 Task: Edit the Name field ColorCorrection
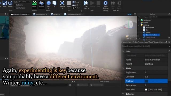156,60
